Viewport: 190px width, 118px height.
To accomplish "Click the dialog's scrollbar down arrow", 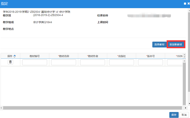I will (189, 104).
